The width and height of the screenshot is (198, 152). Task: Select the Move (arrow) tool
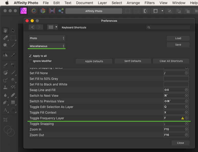[x=13, y=30]
